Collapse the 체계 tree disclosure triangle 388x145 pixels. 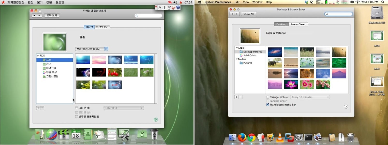pos(38,56)
